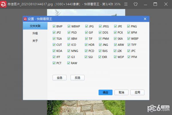Uncheck the TGA format
This screenshot has width=172, height=115.
click(54, 39)
